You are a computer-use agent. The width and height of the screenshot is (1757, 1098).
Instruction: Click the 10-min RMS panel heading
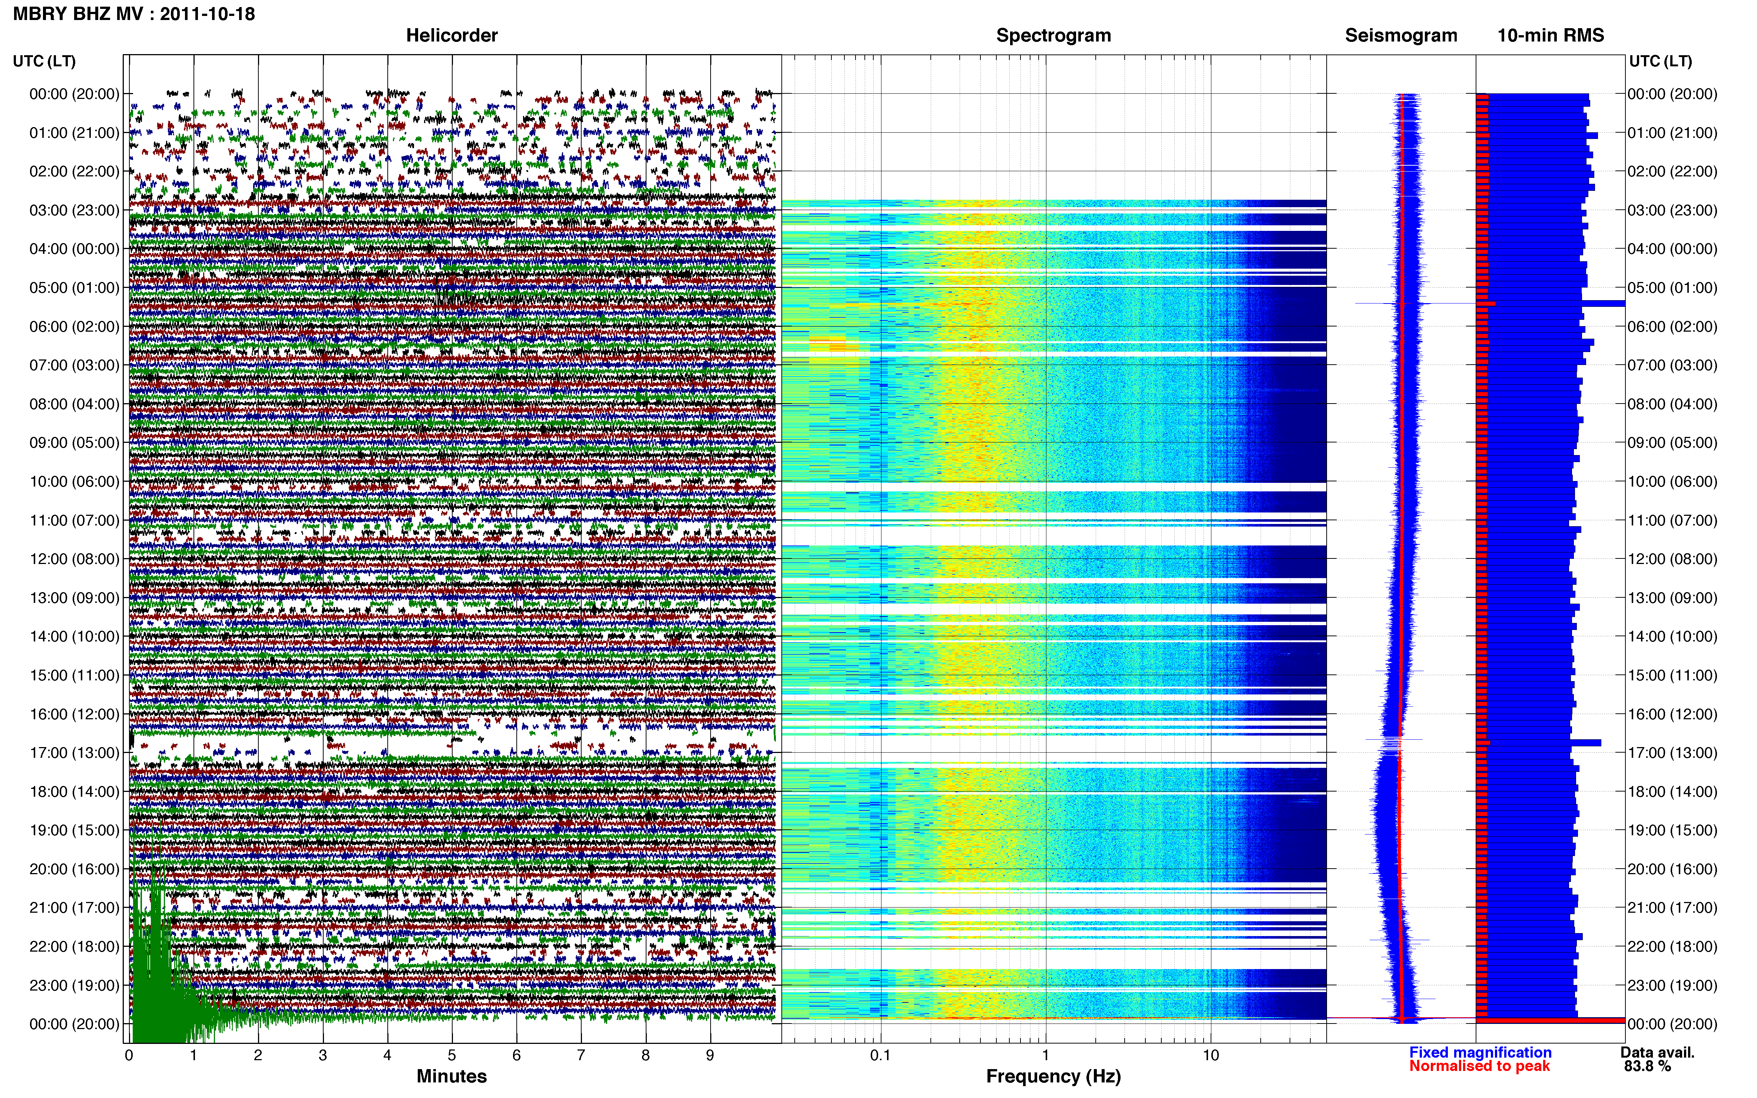(1551, 36)
